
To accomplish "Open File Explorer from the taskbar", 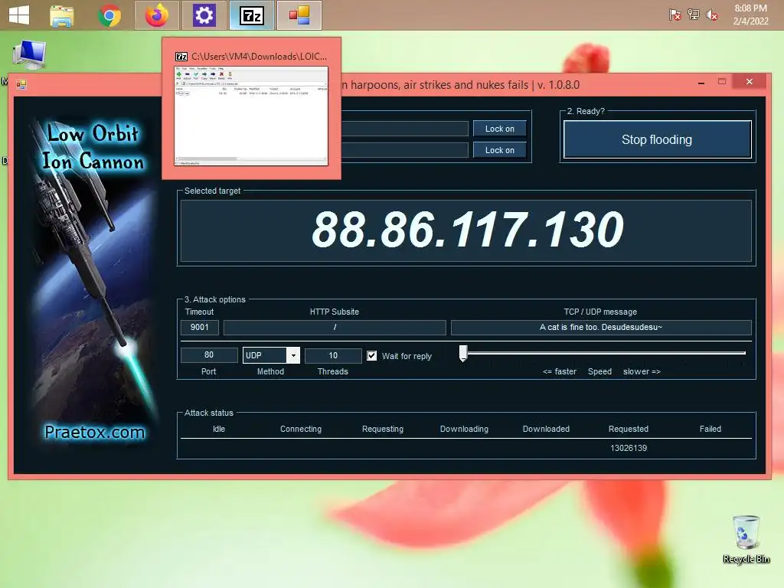I will 62,15.
